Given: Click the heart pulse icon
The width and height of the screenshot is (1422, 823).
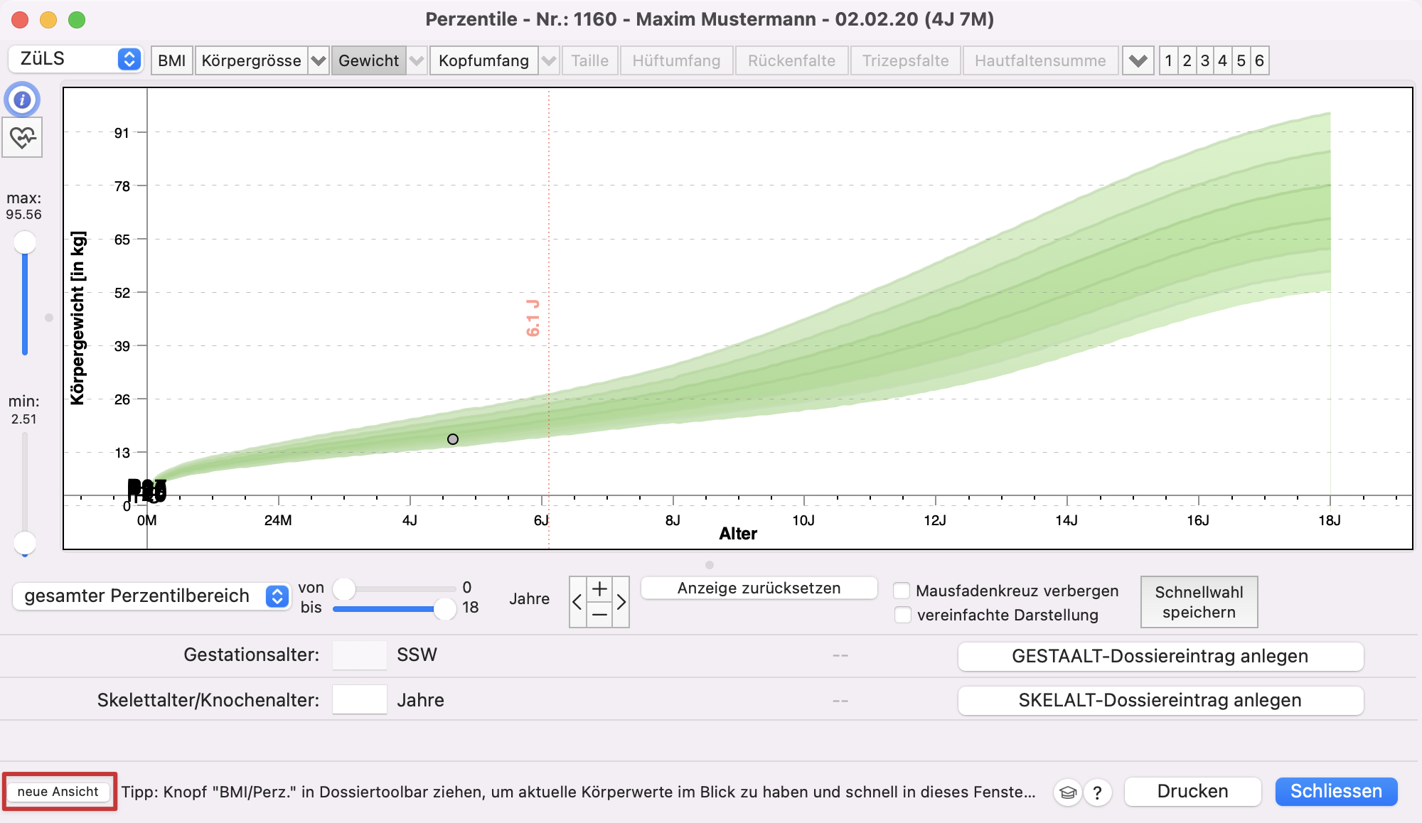Looking at the screenshot, I should click(22, 136).
